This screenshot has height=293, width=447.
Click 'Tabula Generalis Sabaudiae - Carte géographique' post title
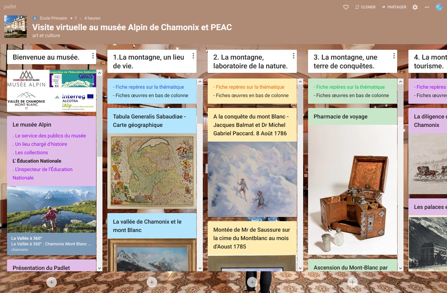149,121
